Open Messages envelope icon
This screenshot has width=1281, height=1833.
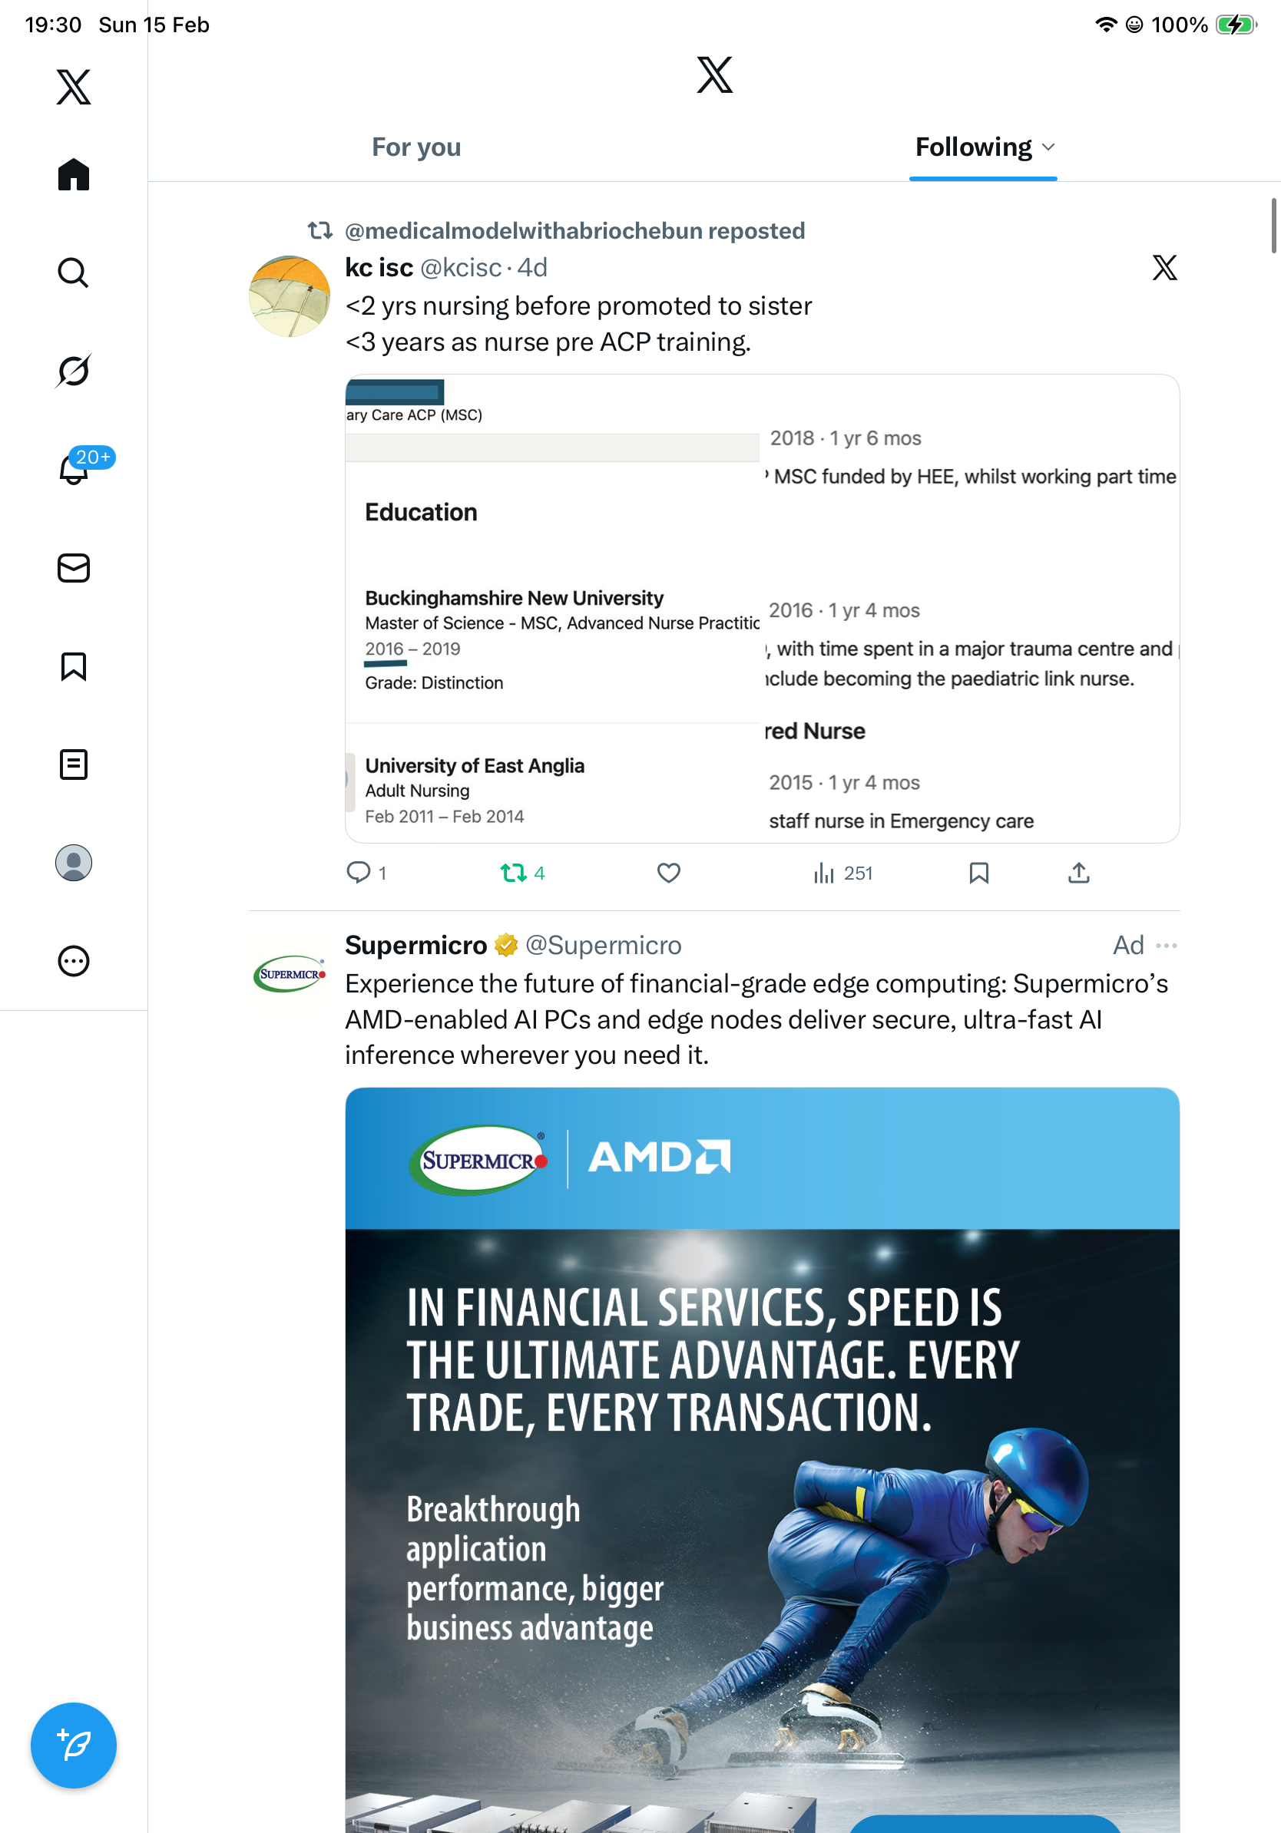point(73,567)
